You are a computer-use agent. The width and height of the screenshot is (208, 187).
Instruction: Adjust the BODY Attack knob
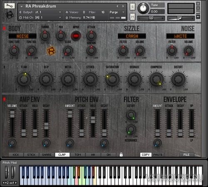coord(92,36)
